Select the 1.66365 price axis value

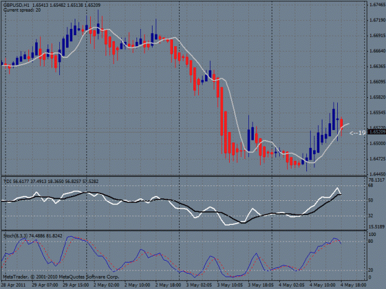377,67
